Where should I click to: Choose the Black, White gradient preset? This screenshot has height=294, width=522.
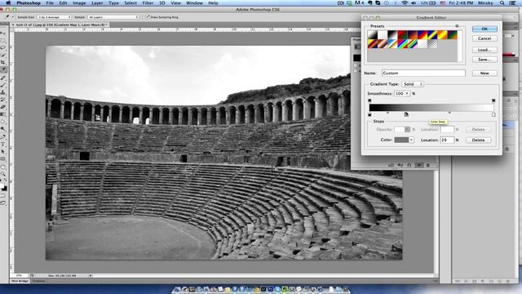392,34
